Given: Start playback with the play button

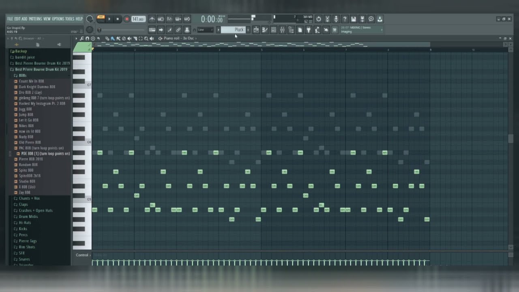Looking at the screenshot, I should [x=109, y=19].
